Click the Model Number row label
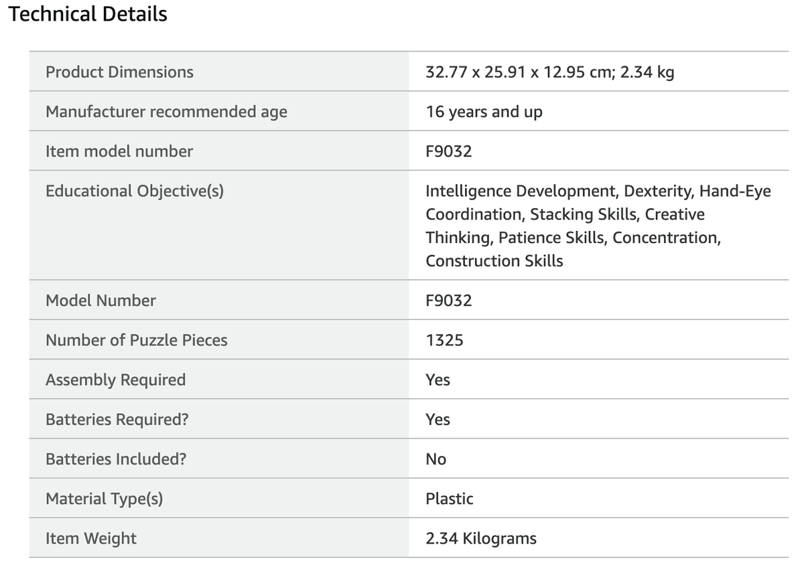The height and width of the screenshot is (569, 804). 100,301
